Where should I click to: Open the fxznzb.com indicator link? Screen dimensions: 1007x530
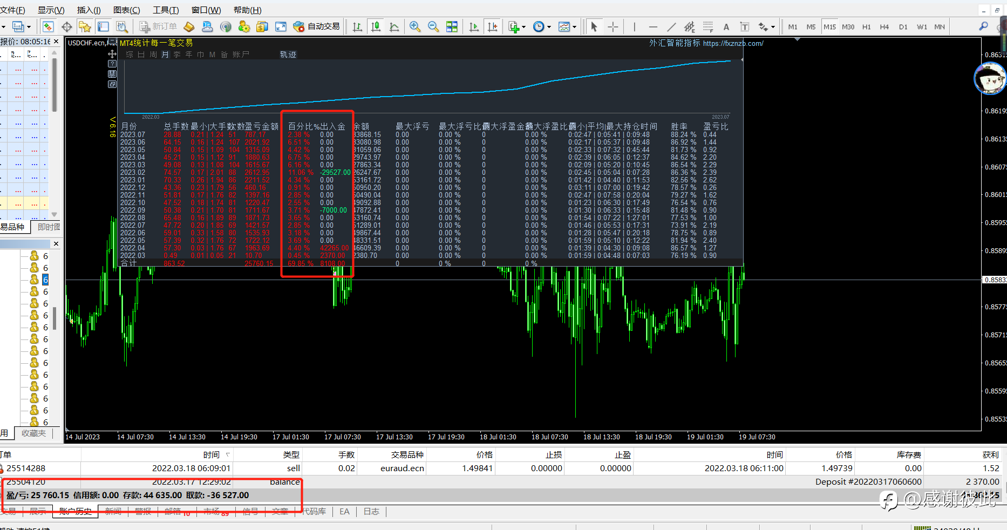point(733,43)
